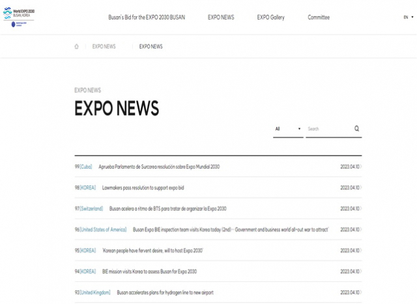Open the EN language selector
The height and width of the screenshot is (304, 417).
407,18
